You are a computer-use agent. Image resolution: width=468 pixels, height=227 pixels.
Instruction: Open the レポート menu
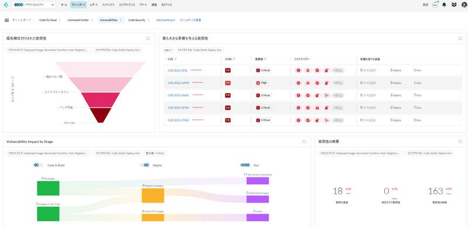(94, 5)
